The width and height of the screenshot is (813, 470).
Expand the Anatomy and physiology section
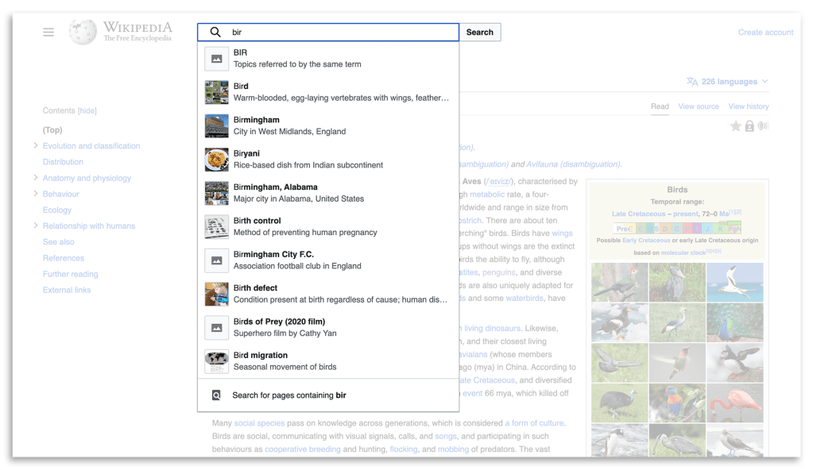tap(36, 179)
